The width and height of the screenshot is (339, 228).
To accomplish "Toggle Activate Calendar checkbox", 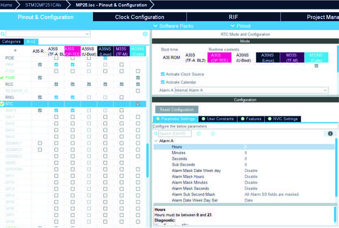I will point(162,82).
